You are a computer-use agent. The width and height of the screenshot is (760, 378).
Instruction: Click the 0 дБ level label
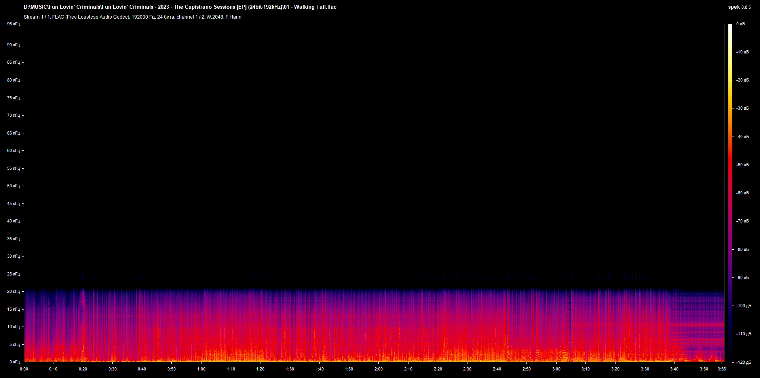pyautogui.click(x=740, y=24)
